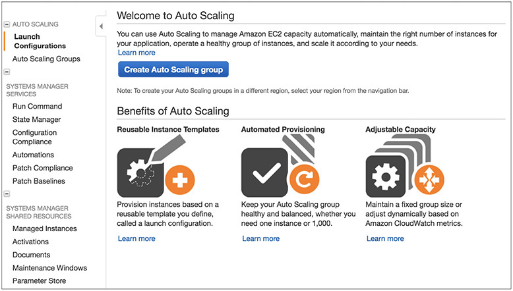Click the Create Auto Scaling group button

point(173,69)
